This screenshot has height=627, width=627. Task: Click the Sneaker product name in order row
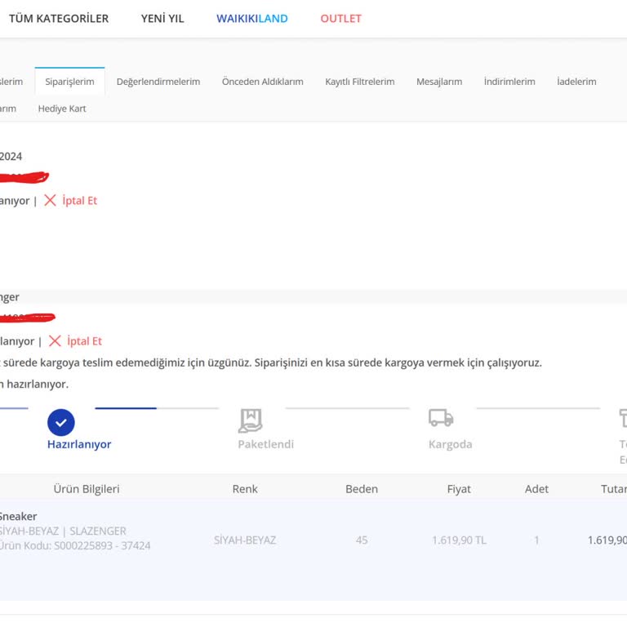point(17,516)
